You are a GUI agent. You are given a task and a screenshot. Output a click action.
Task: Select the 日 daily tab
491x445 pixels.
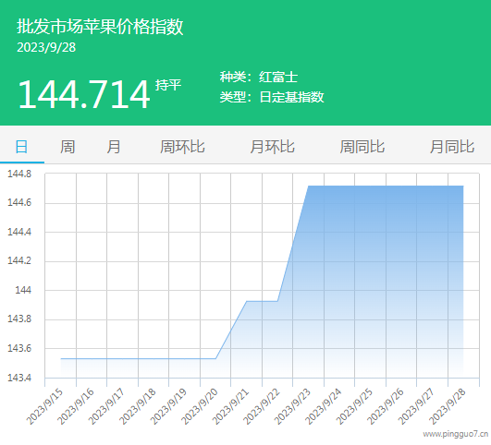click(x=21, y=147)
